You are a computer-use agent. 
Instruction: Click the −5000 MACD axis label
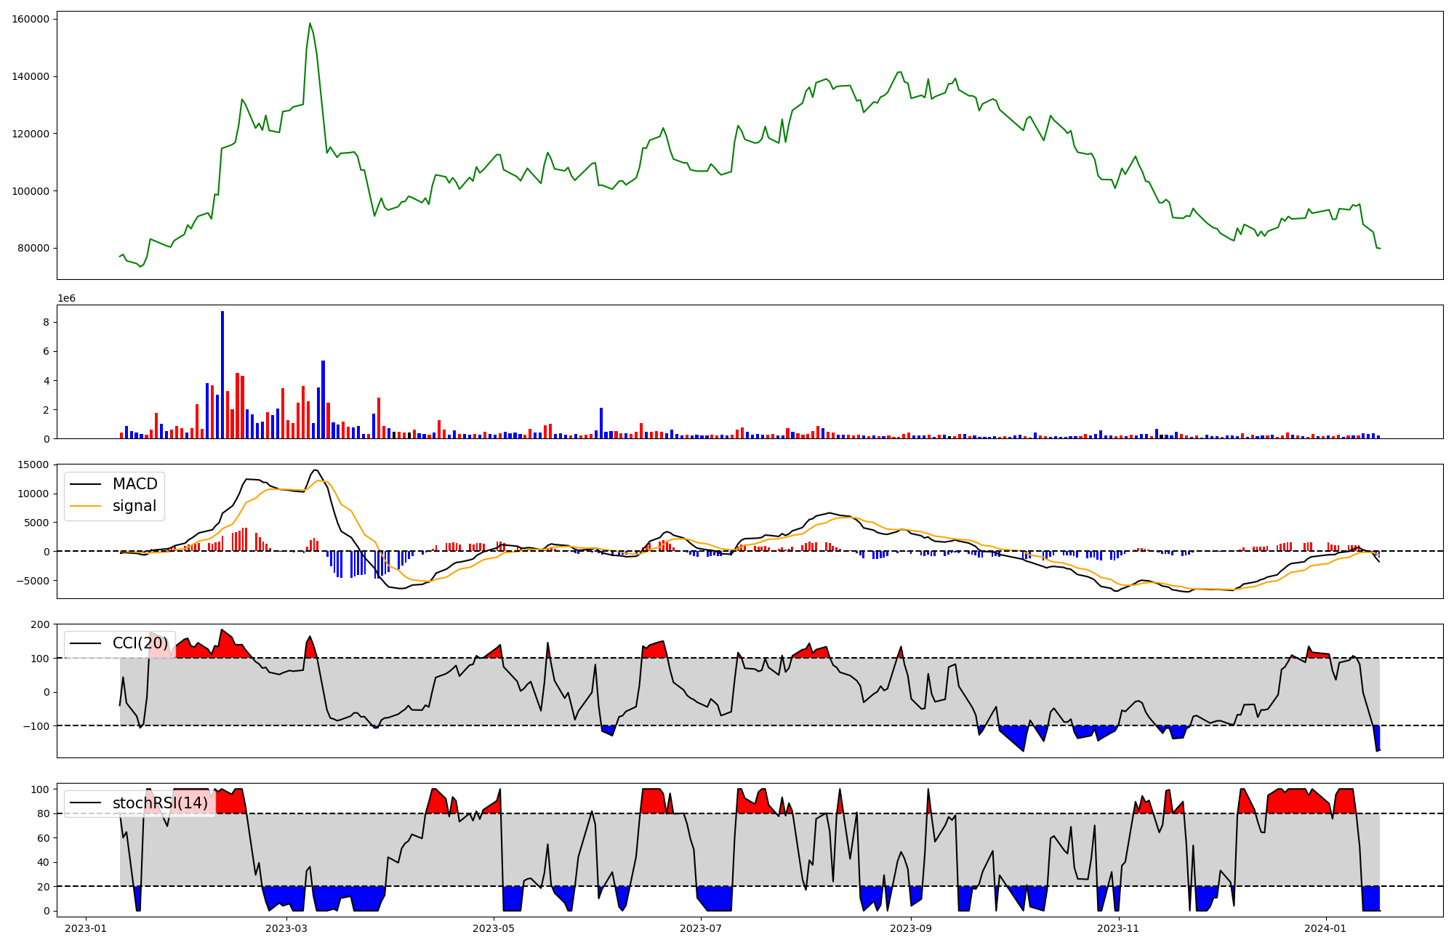coord(32,581)
